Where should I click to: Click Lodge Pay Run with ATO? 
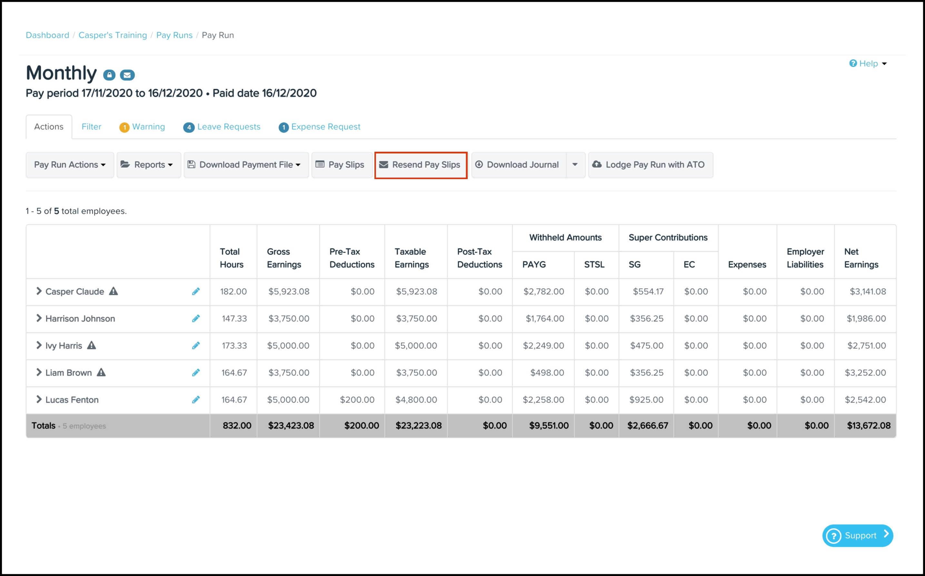pos(650,165)
